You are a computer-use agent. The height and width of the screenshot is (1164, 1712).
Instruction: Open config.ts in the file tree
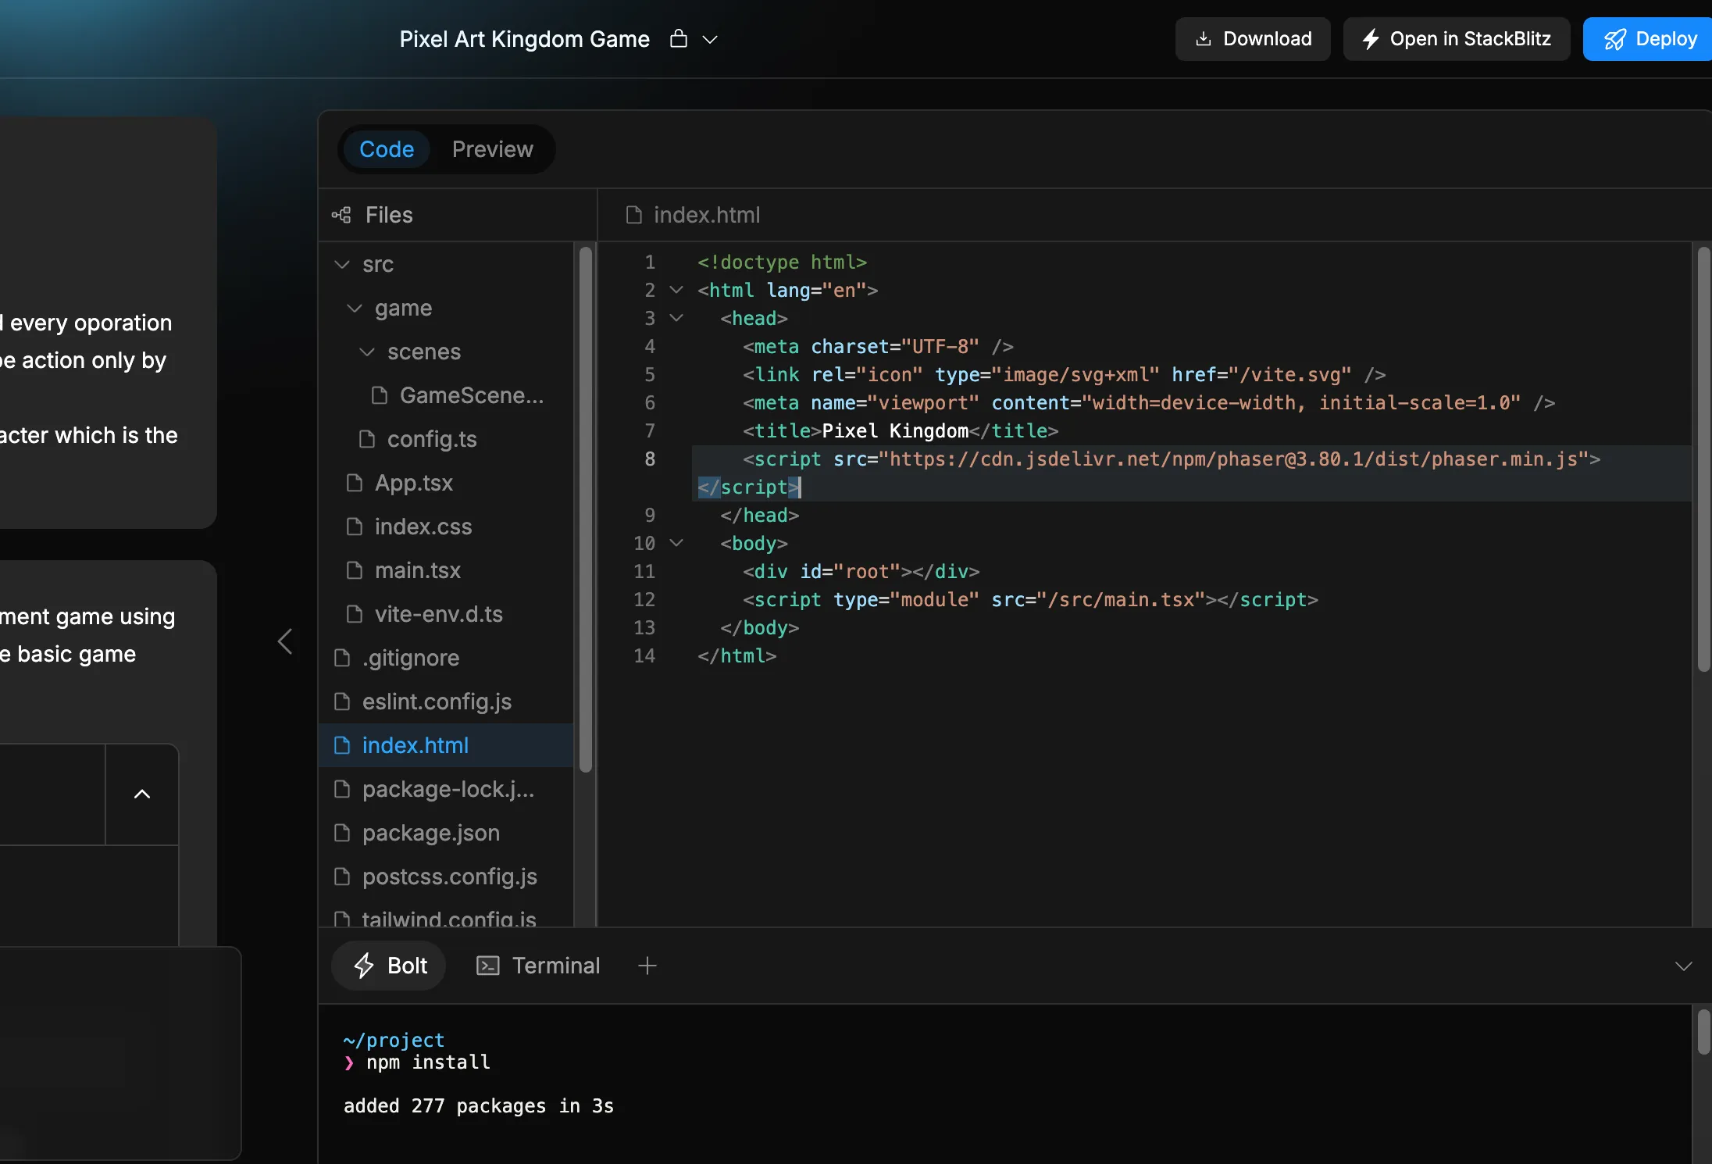click(447, 439)
